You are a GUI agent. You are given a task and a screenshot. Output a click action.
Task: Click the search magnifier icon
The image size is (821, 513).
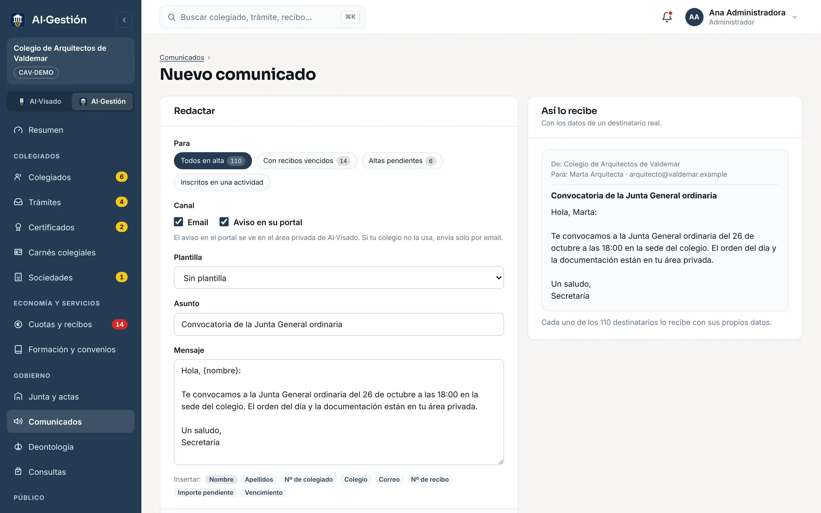pos(172,17)
